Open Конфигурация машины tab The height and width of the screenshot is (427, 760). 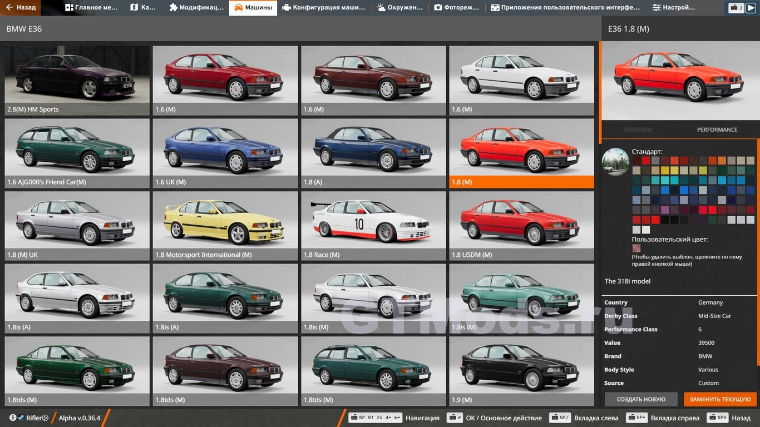324,8
